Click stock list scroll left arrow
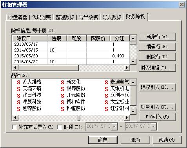 [15, 118]
